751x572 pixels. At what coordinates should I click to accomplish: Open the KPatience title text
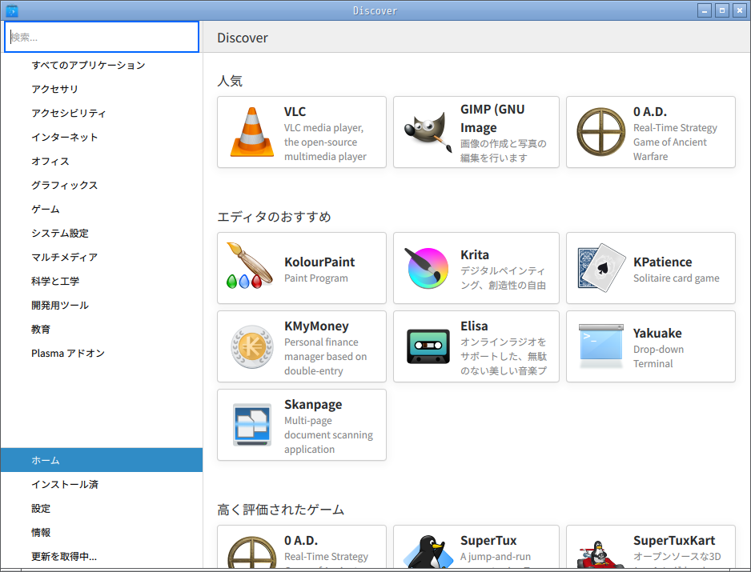tap(662, 262)
